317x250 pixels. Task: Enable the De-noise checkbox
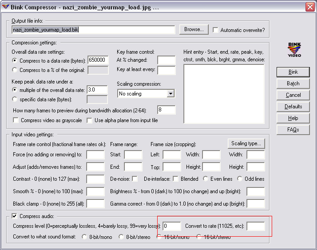(x=135, y=179)
